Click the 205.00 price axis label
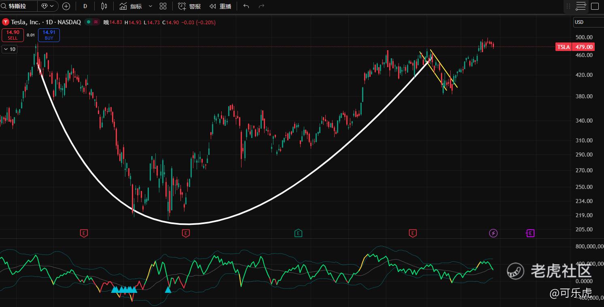 tap(584, 229)
